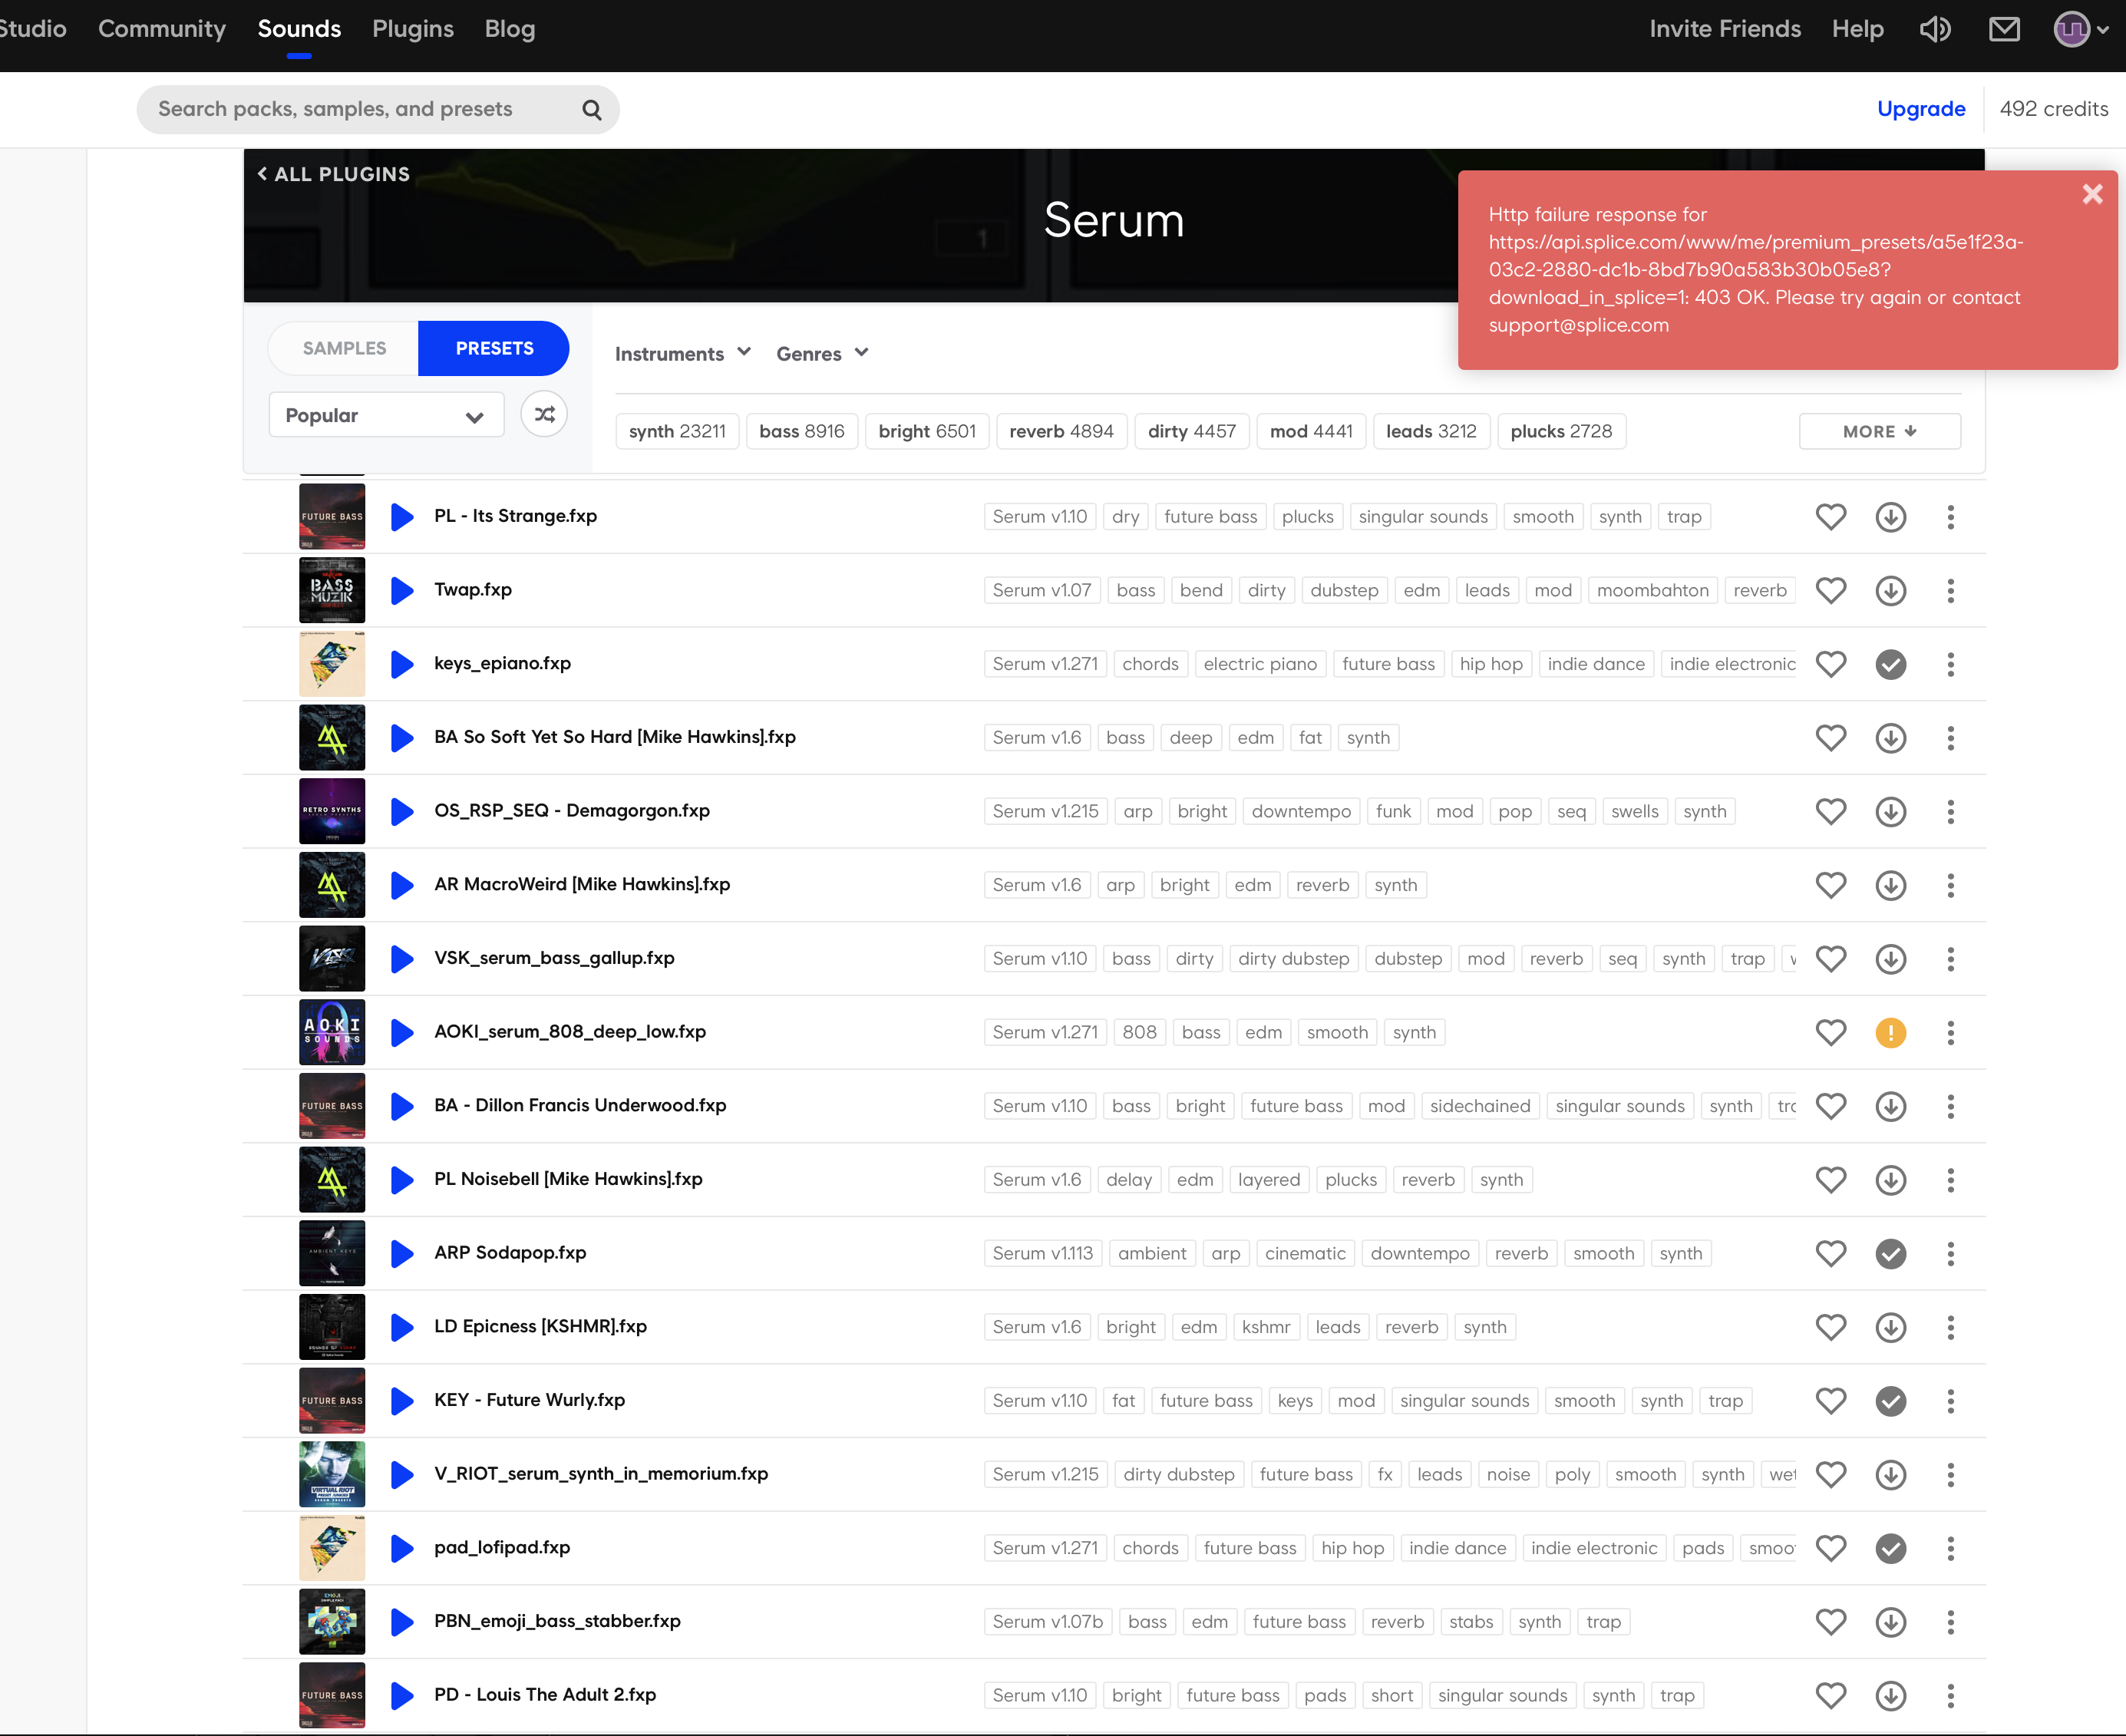Image resolution: width=2126 pixels, height=1736 pixels.
Task: Favorite the ARP Sodapop.fxp preset
Action: click(1830, 1254)
